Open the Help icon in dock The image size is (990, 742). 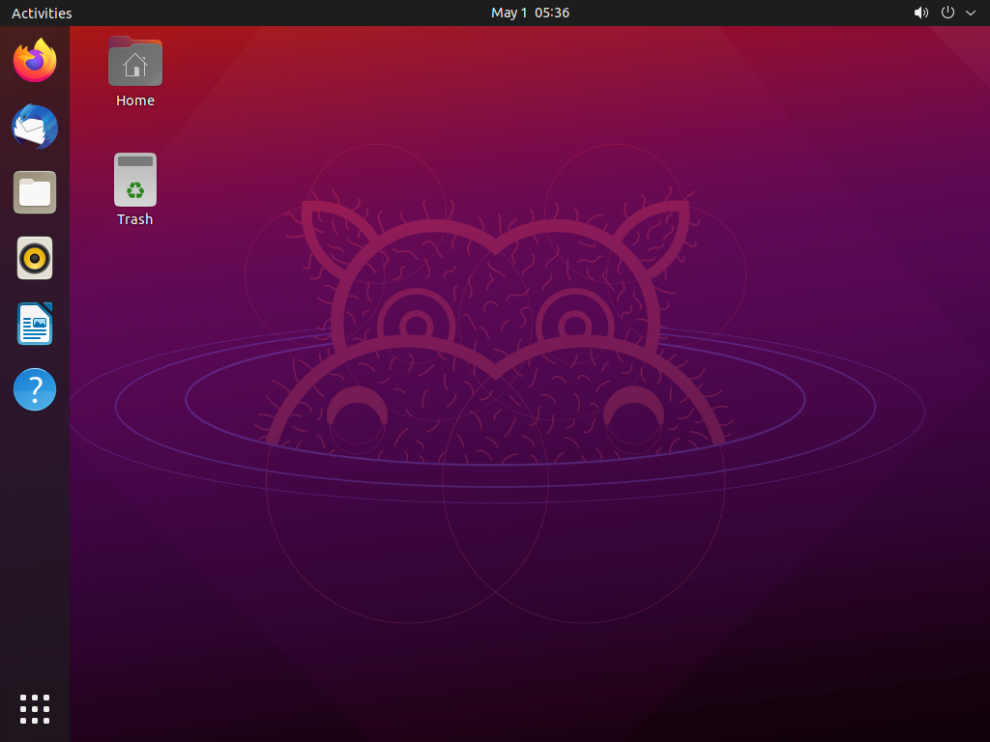[x=35, y=389]
